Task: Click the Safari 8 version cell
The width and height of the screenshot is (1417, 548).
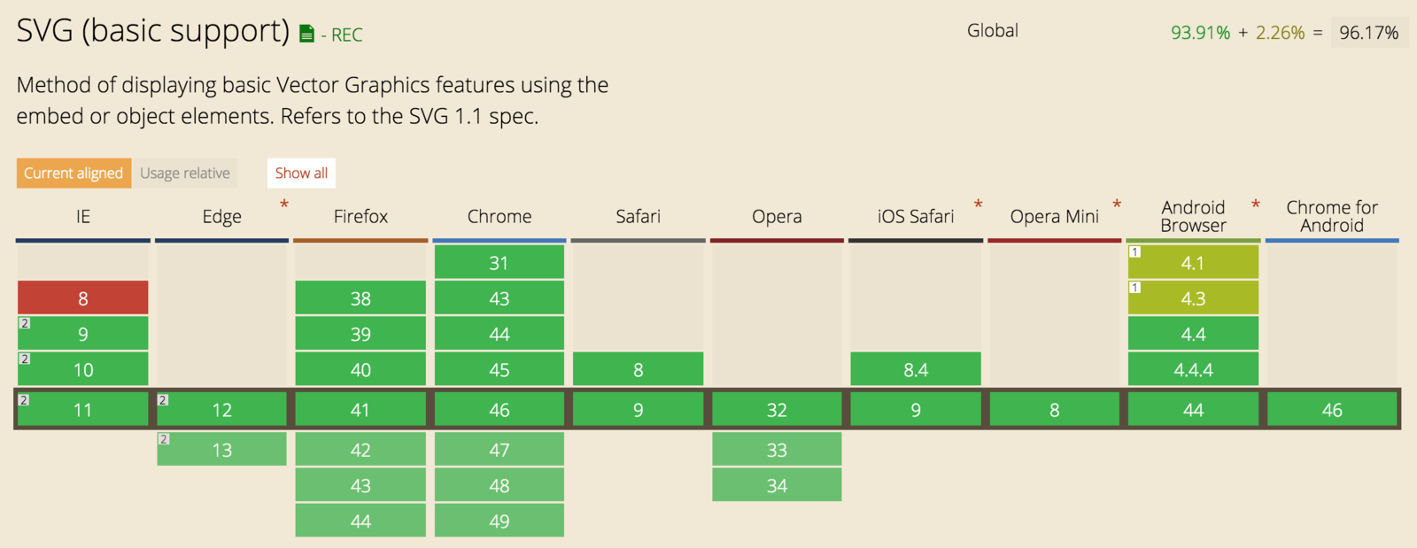Action: coord(638,369)
